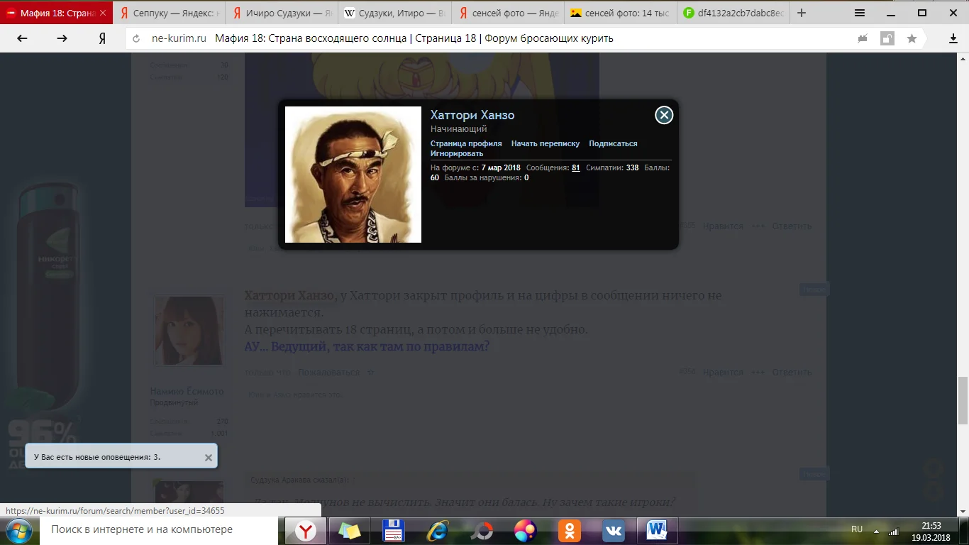Switch to the сенсей фото — Яндекс tab

pos(507,13)
